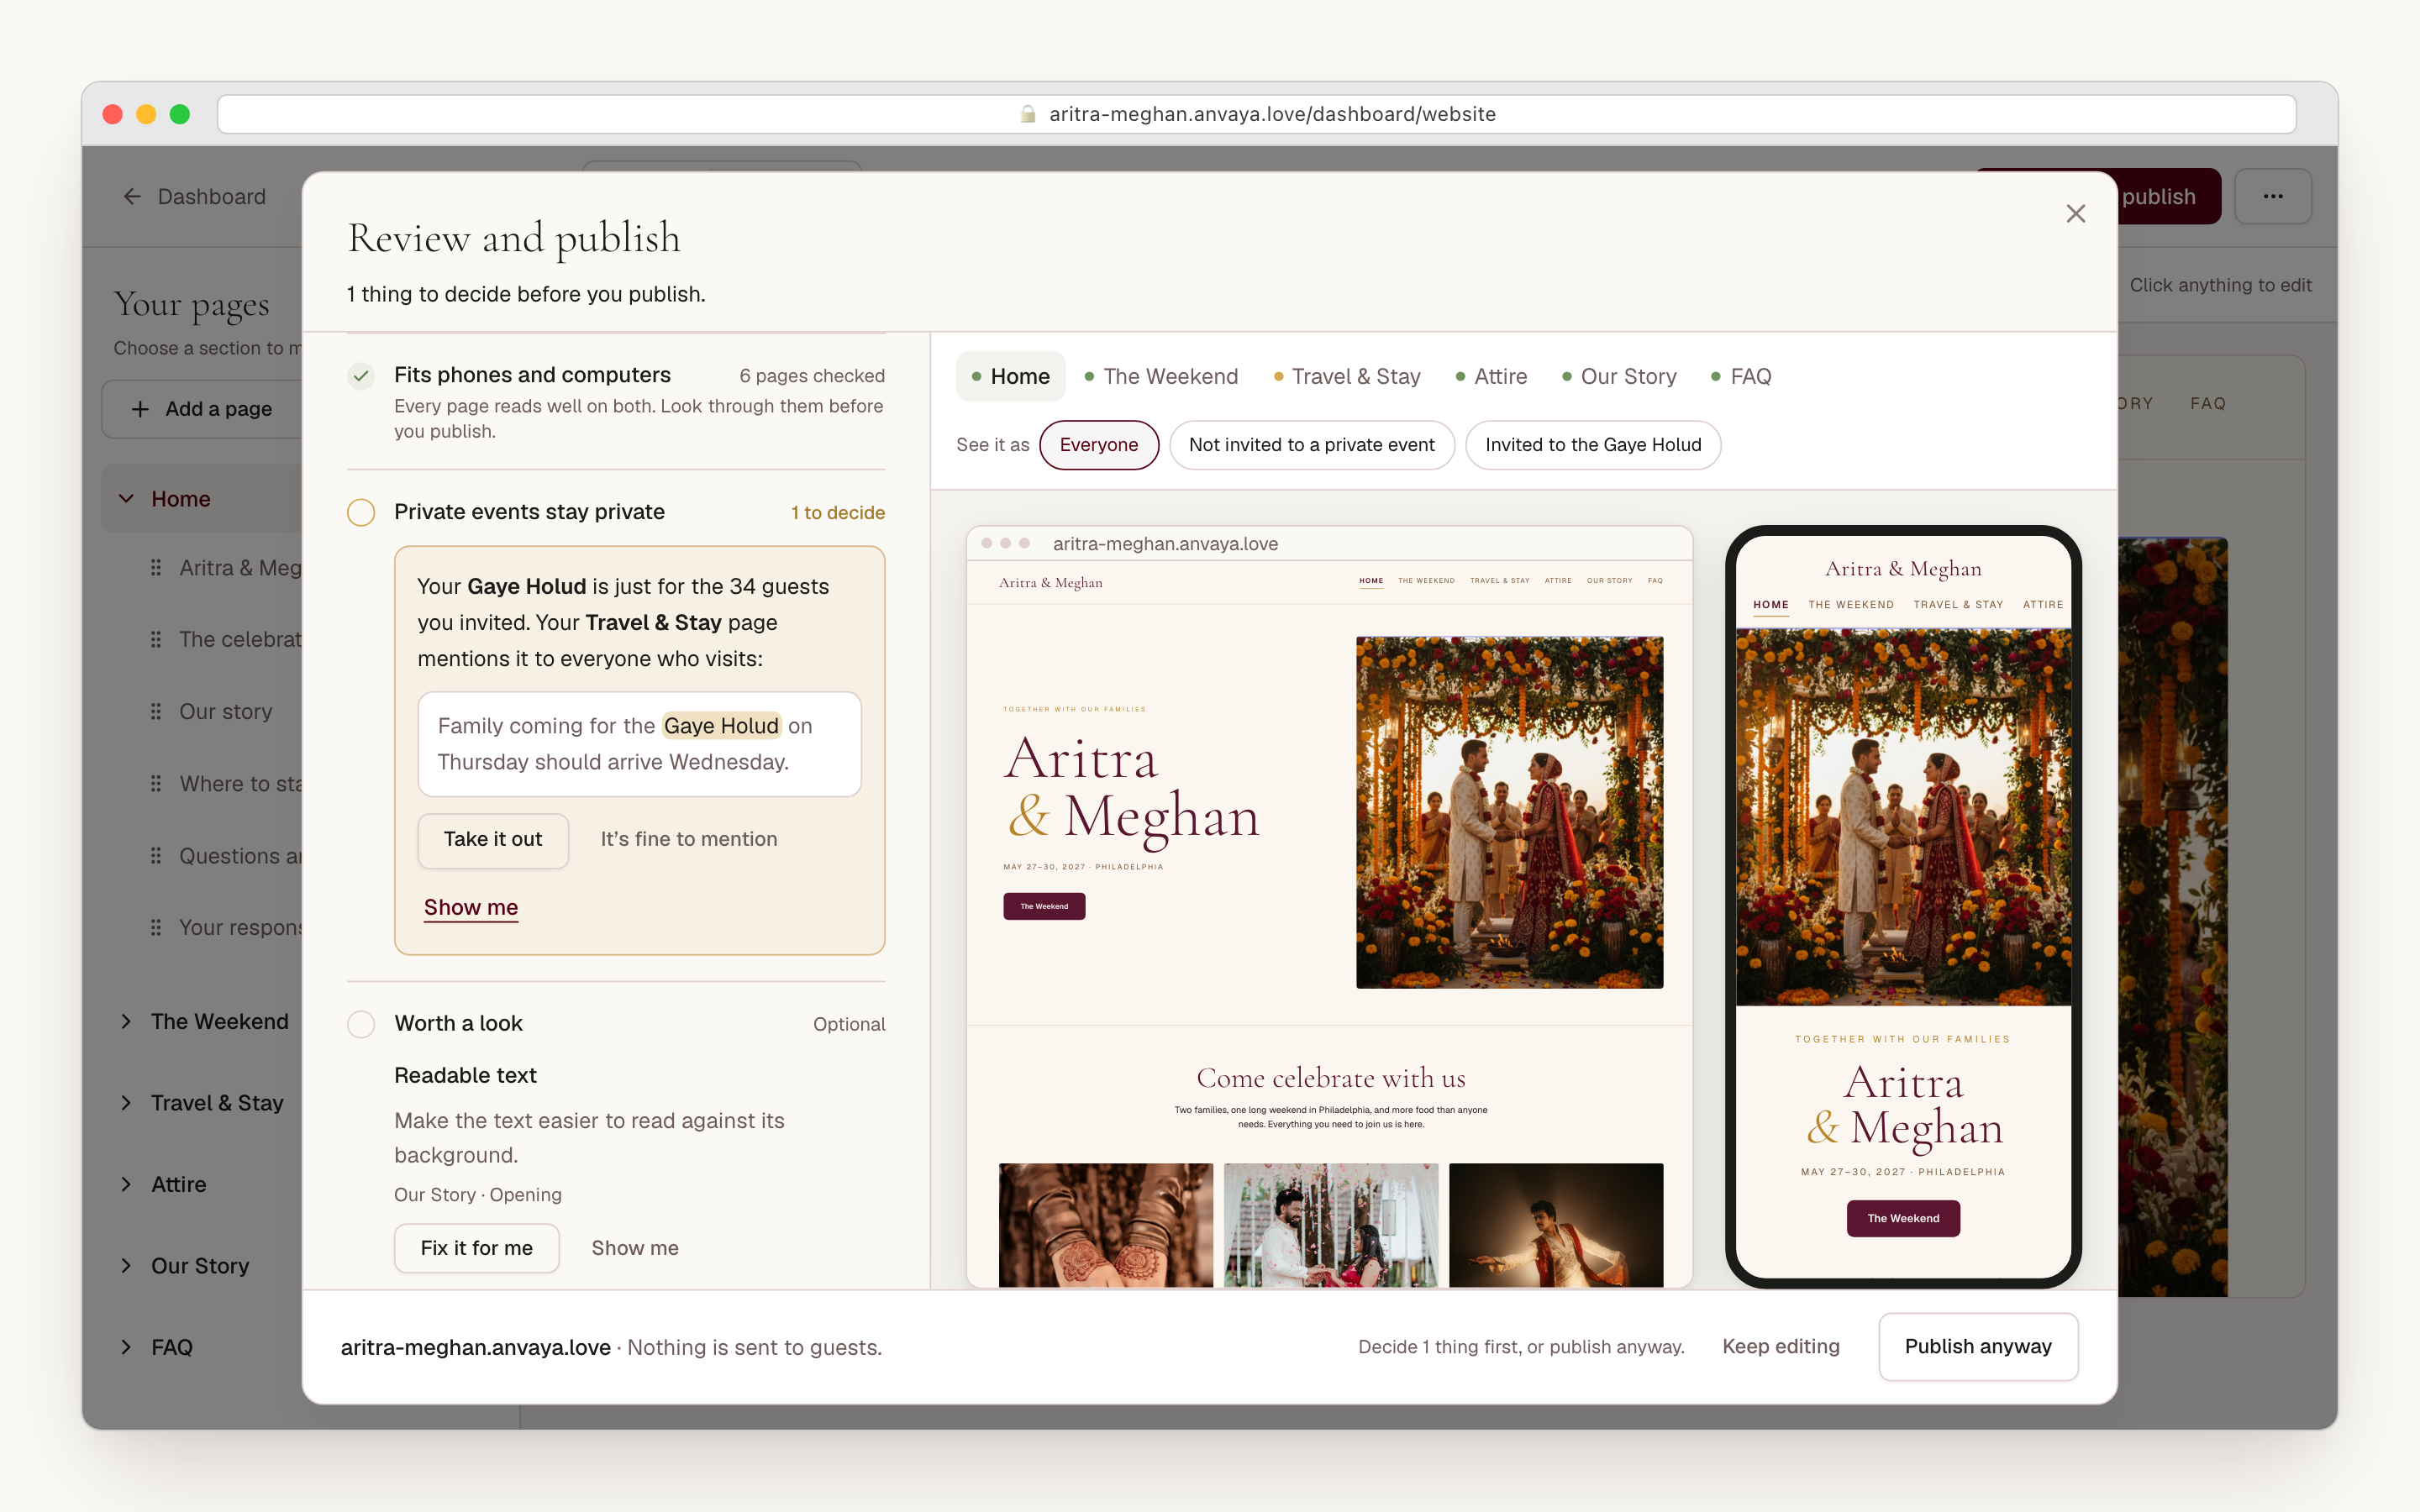Screen dimensions: 2420x1512
Task: Click the couple exchanging rings photo thumbnail
Action: point(1331,1225)
